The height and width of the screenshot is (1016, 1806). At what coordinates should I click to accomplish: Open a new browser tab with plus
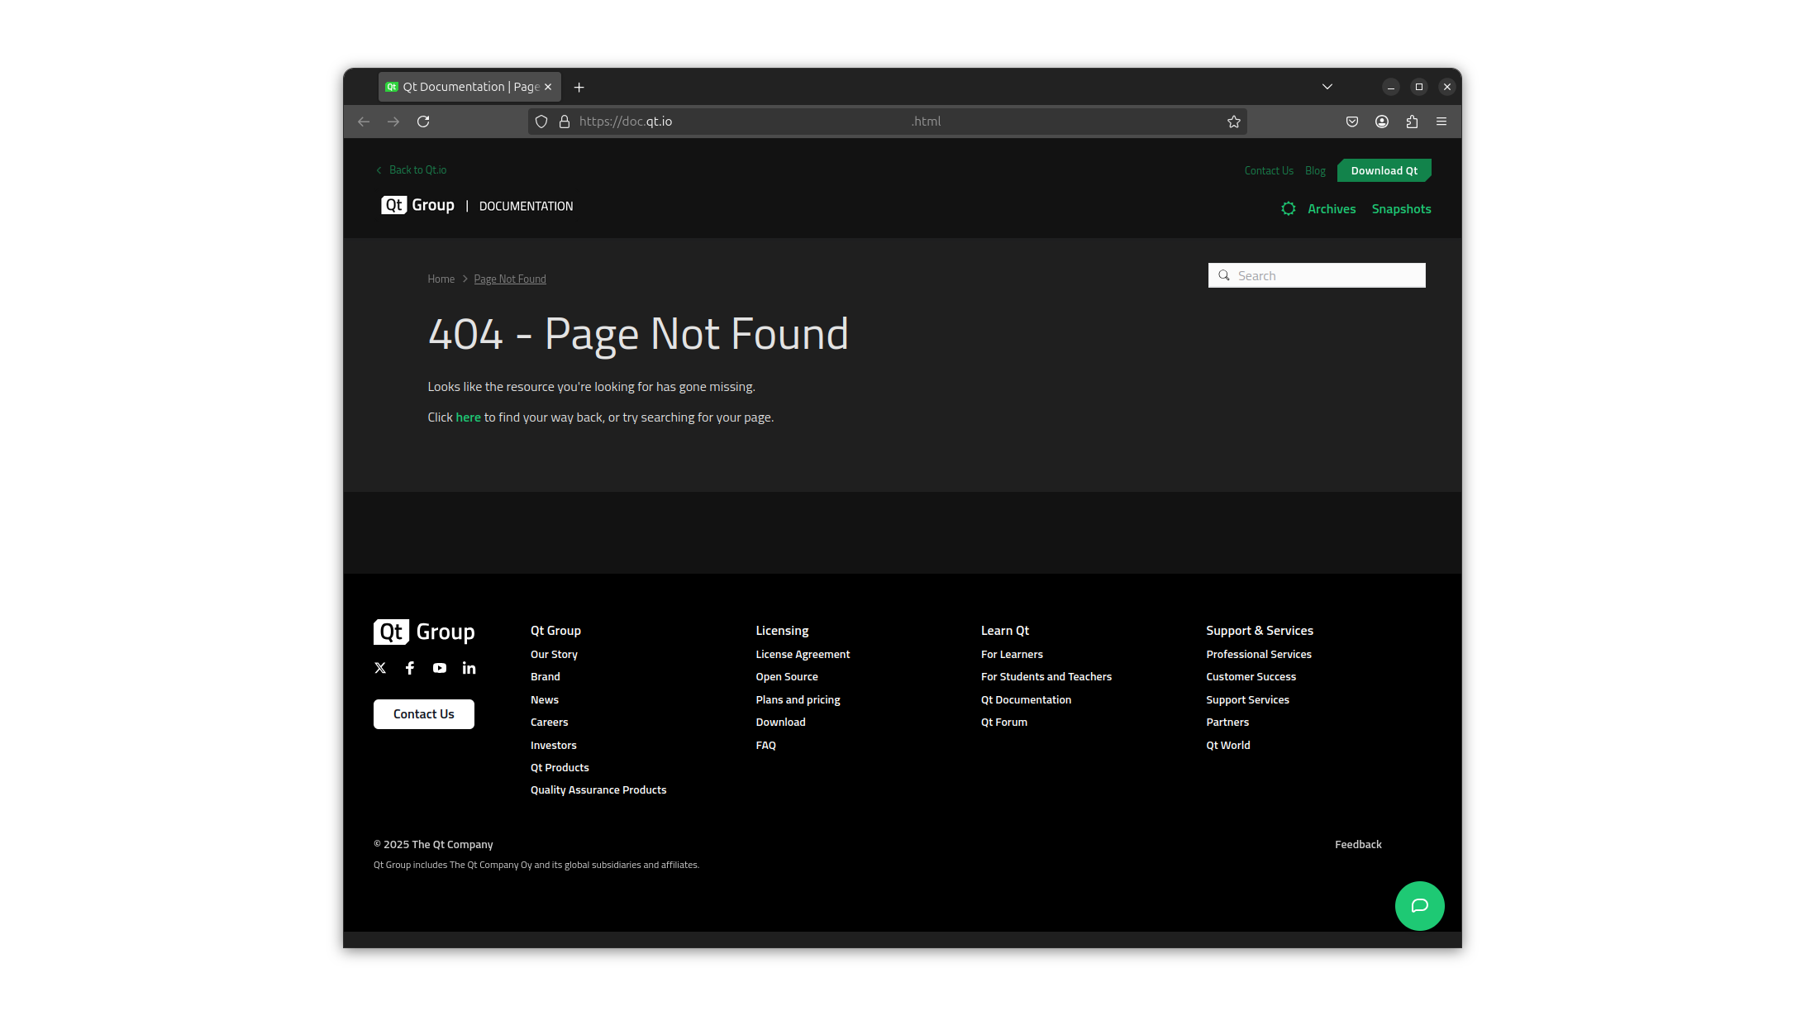[x=579, y=87]
